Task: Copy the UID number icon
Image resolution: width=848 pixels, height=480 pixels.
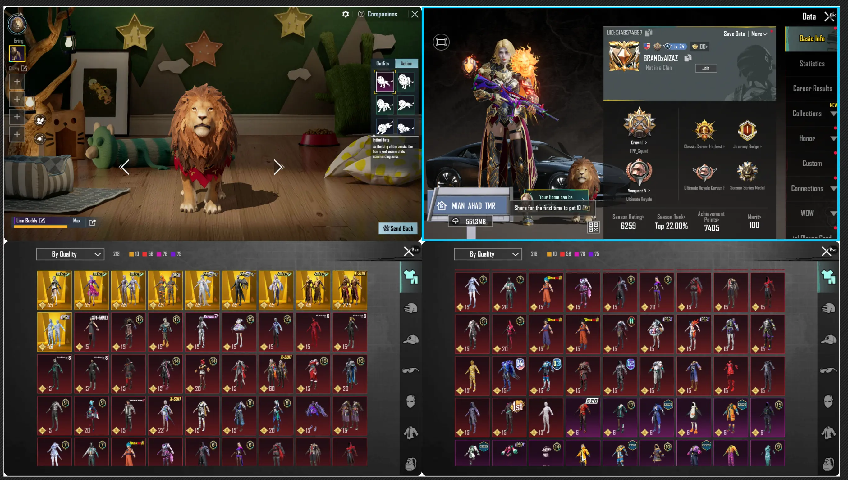Action: pyautogui.click(x=649, y=33)
